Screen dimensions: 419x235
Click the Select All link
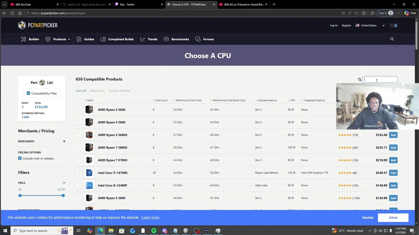coord(81,91)
